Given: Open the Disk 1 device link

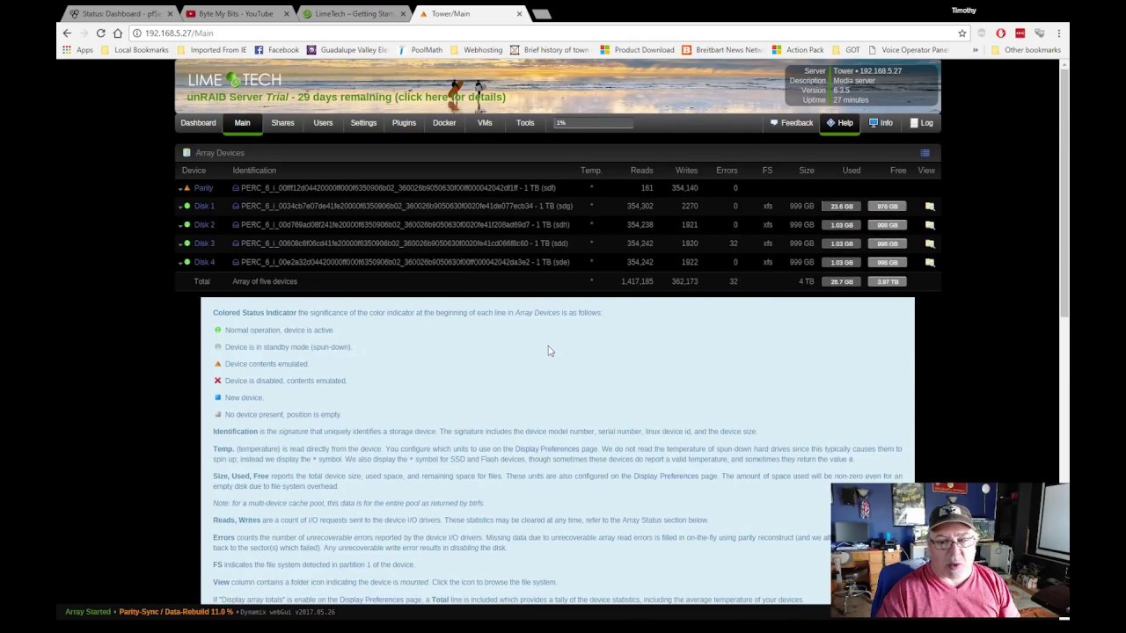Looking at the screenshot, I should pos(204,207).
